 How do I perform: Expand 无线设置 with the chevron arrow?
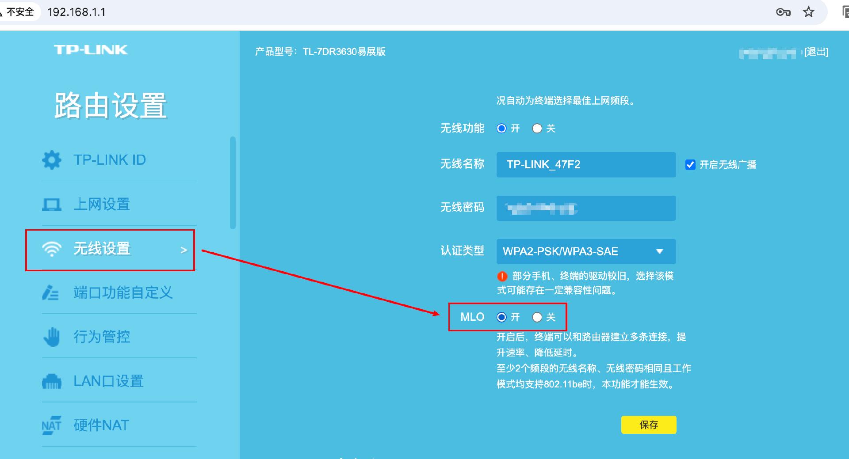click(x=184, y=250)
